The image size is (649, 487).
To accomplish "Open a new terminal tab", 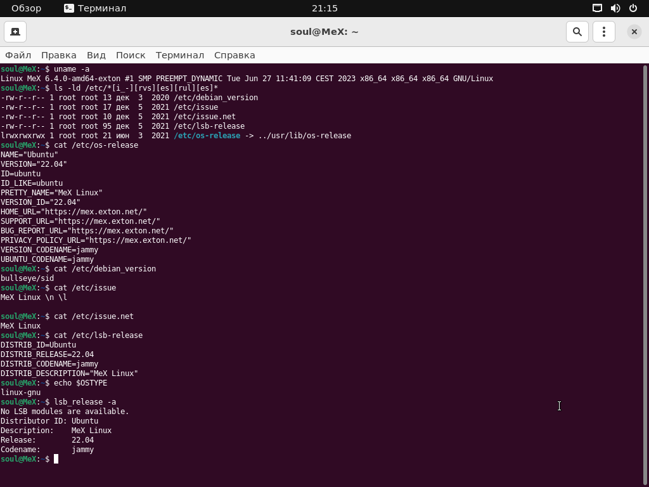I will click(x=15, y=32).
